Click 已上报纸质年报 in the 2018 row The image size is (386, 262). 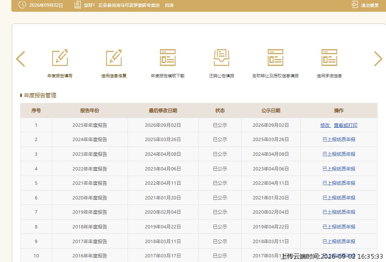(x=339, y=227)
